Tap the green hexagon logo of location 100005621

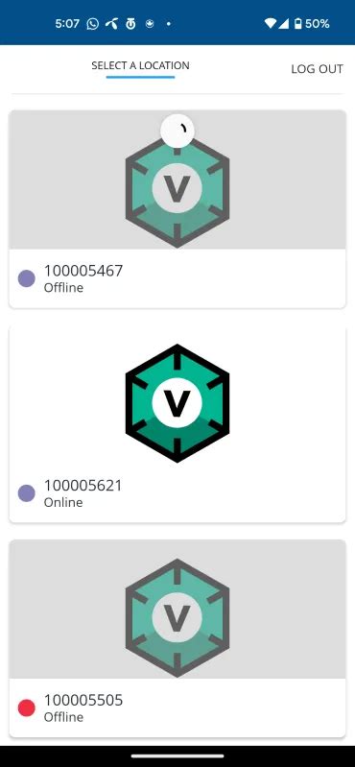click(177, 403)
